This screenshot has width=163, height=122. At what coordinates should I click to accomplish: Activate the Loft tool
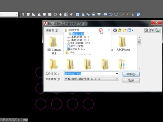(99, 14)
